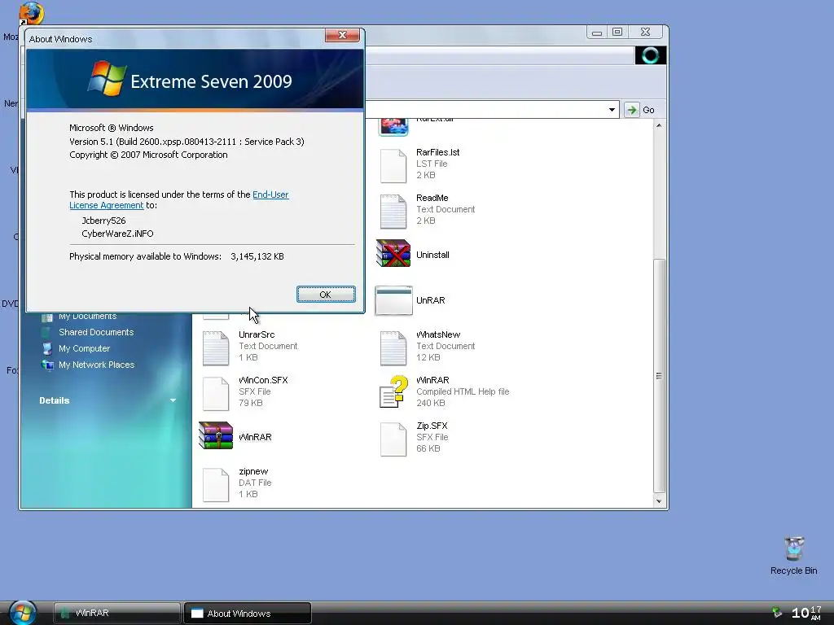Viewport: 834px width, 625px height.
Task: Click the zipnew file name
Action: tap(253, 472)
